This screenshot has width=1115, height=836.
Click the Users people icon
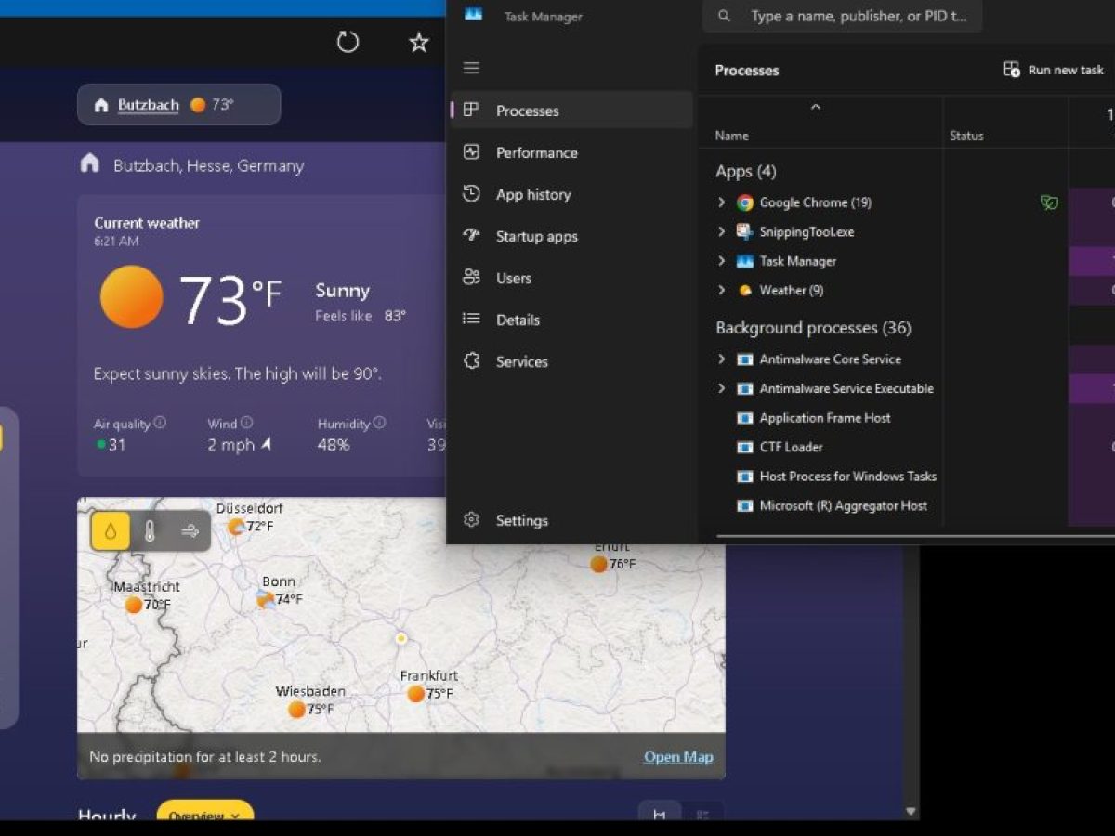click(471, 277)
